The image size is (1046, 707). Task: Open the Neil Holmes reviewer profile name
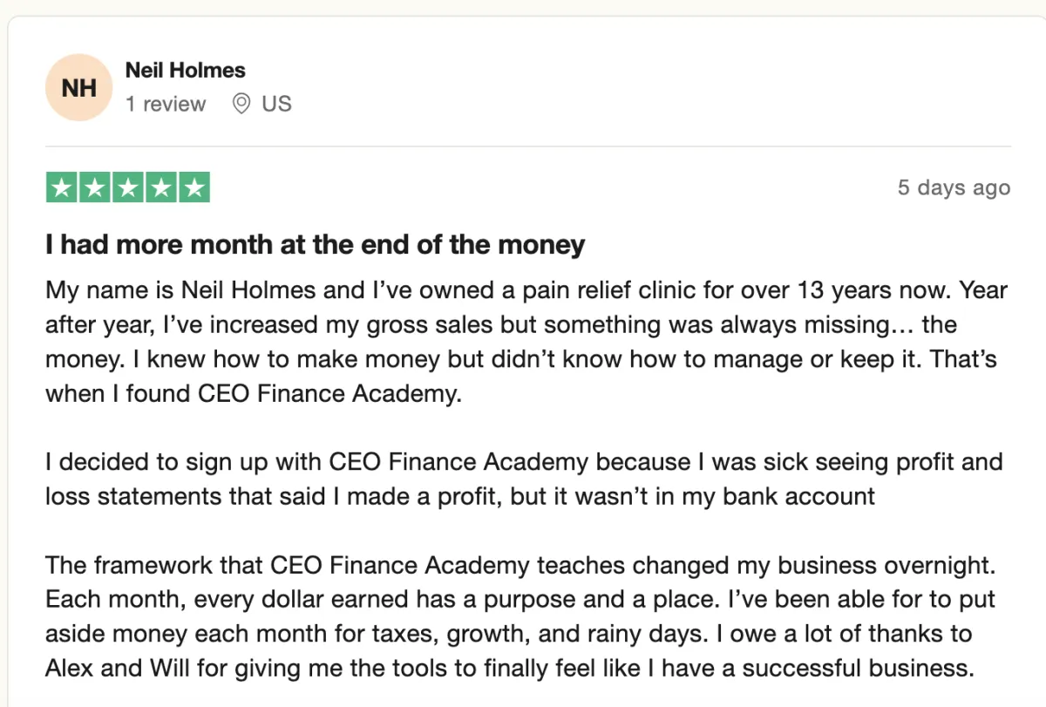(x=186, y=71)
